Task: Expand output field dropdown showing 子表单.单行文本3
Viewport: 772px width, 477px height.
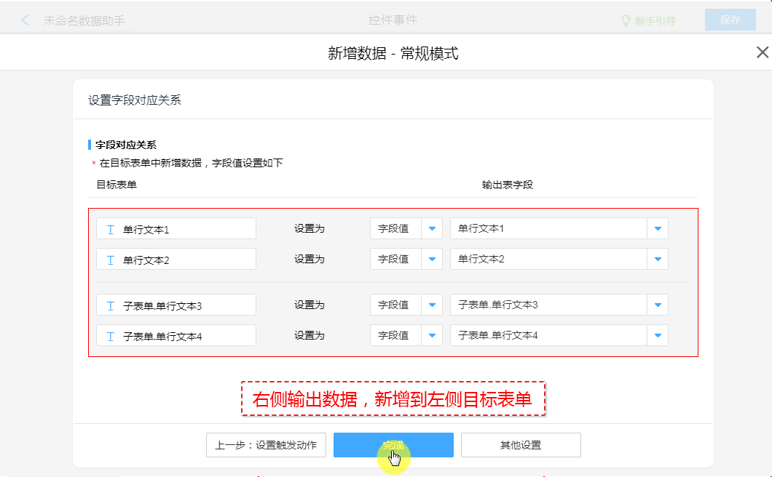Action: click(658, 305)
